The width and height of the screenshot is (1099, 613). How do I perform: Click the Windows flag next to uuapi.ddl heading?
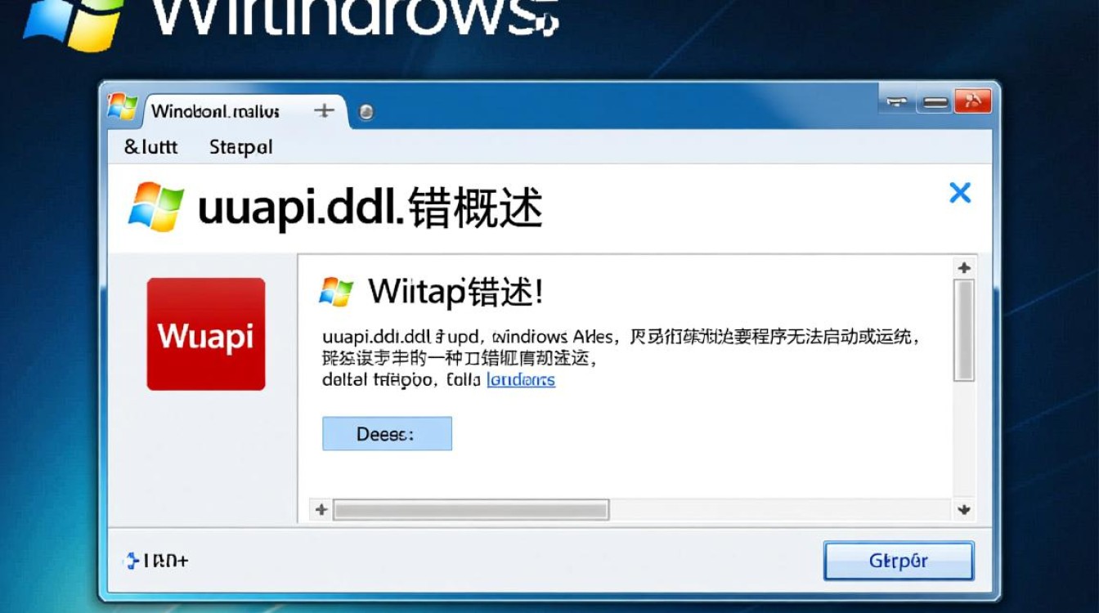tap(156, 206)
